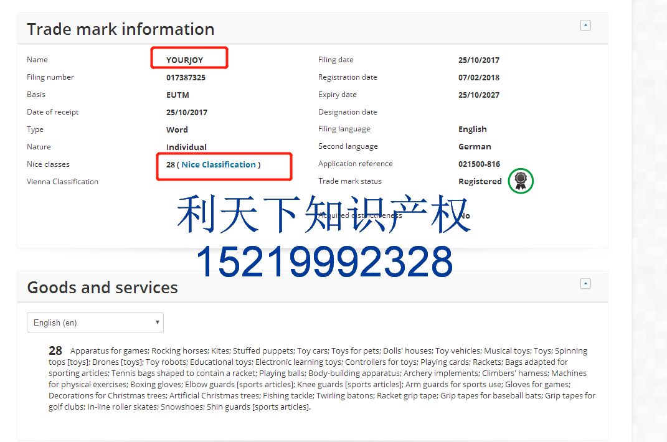
Task: Collapse the Goods and services panel
Action: pos(585,284)
